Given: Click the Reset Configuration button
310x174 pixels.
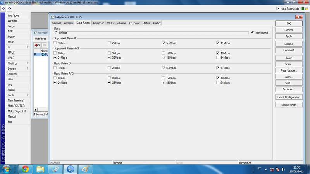Looking at the screenshot, I should 289,97.
